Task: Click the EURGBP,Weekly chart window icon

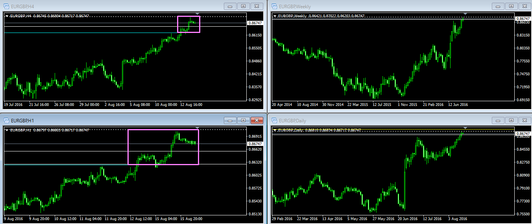Action: [273, 6]
